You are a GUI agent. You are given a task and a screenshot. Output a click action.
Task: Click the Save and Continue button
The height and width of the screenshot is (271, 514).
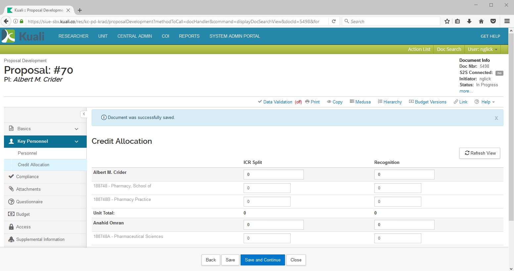tap(262, 260)
